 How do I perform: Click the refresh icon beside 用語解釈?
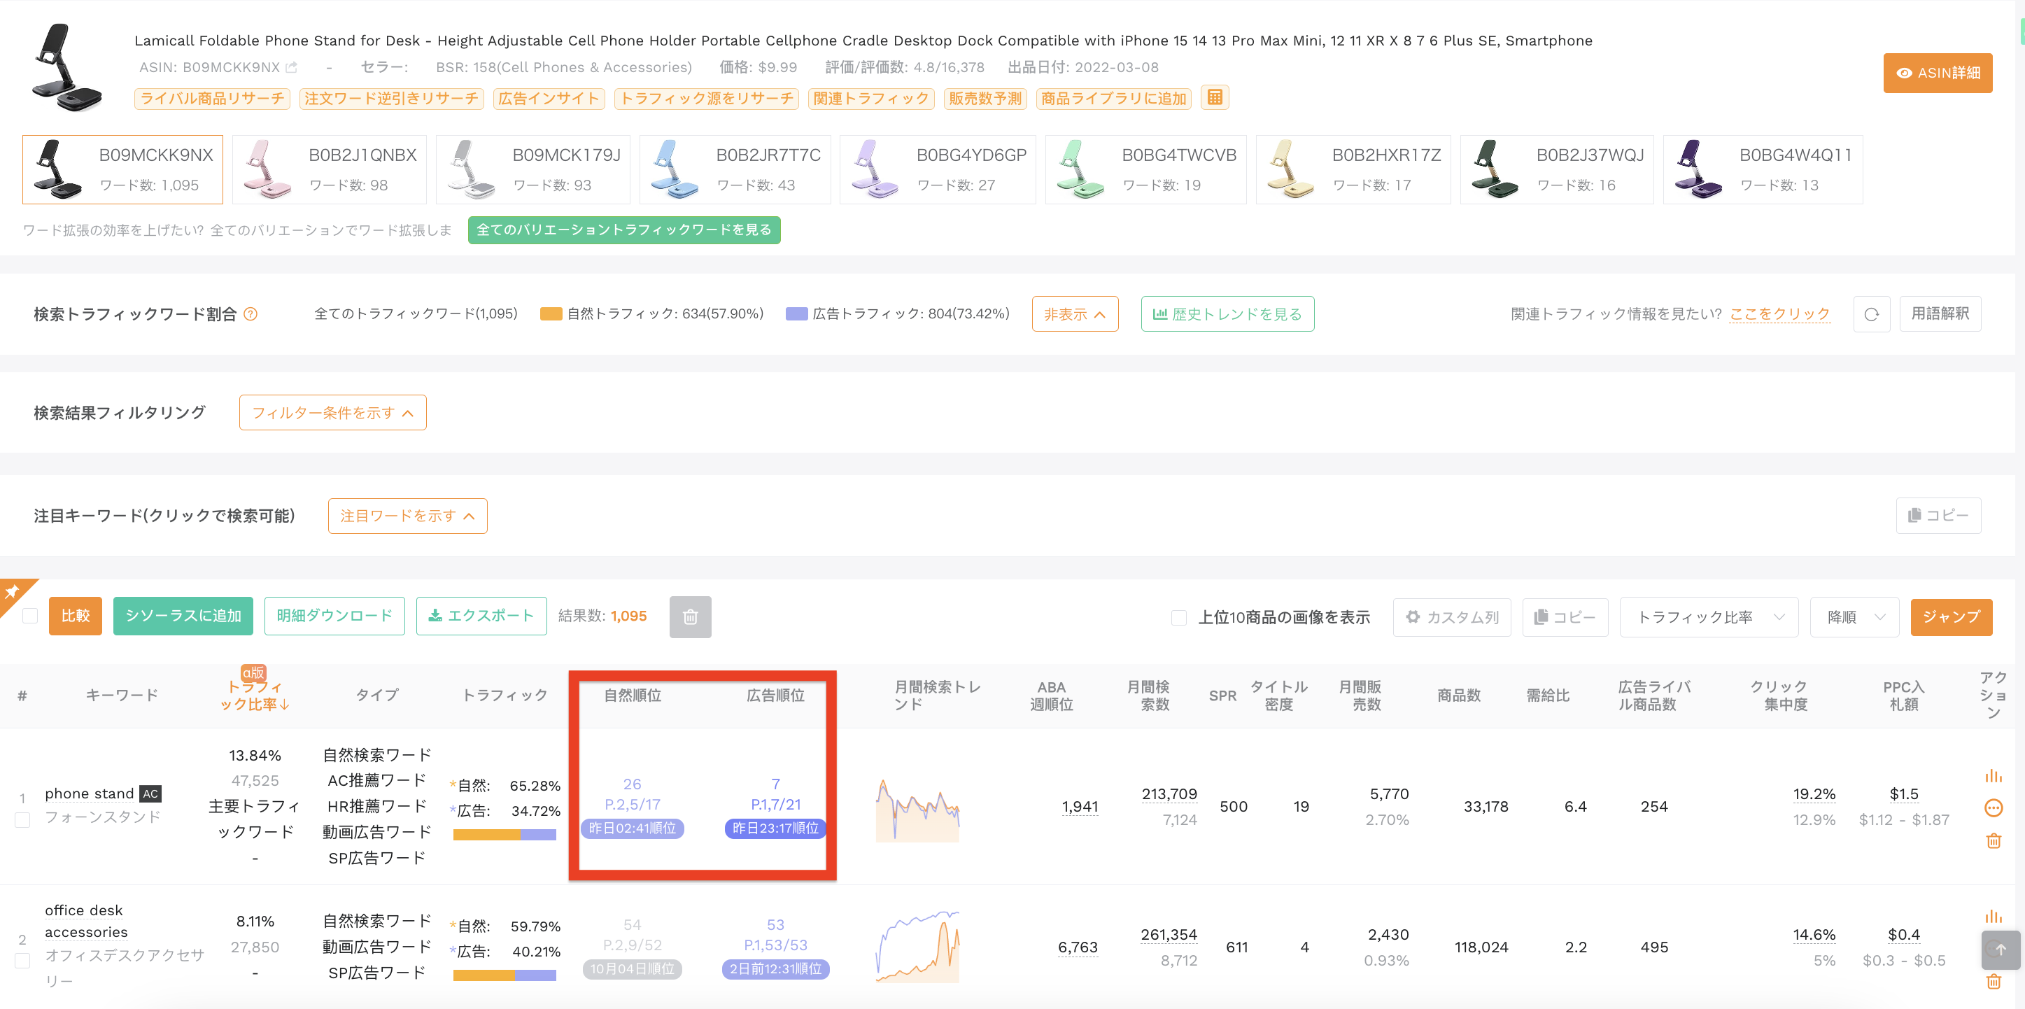[x=1871, y=314]
